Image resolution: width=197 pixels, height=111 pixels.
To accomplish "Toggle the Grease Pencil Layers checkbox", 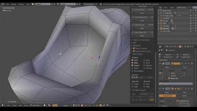I will [134, 51].
